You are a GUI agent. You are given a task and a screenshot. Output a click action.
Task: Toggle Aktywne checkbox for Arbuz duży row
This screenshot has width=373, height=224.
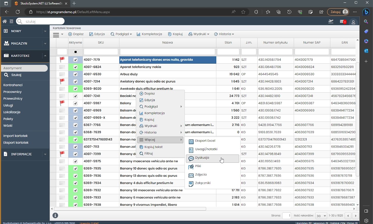[75, 74]
